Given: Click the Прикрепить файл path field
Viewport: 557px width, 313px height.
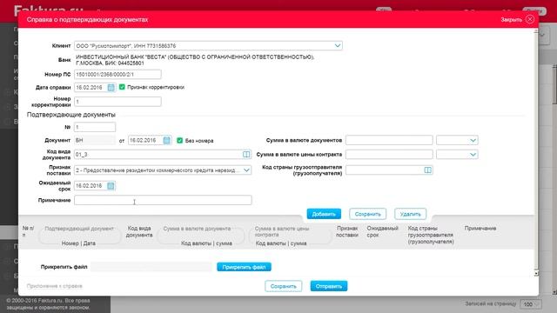Looking at the screenshot, I should coord(151,267).
